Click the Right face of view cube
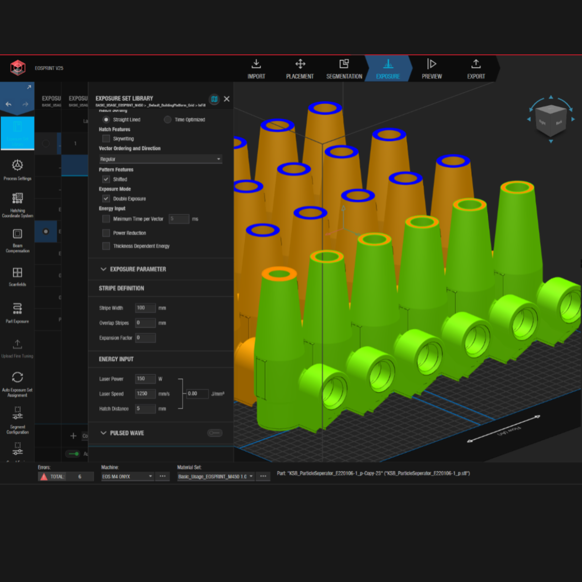Image resolution: width=582 pixels, height=582 pixels. (x=542, y=123)
